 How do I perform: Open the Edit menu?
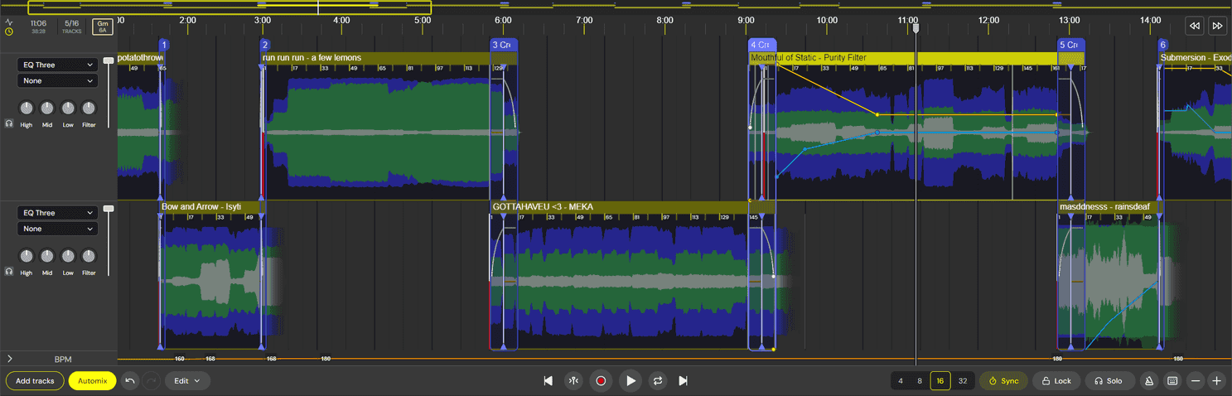click(187, 381)
